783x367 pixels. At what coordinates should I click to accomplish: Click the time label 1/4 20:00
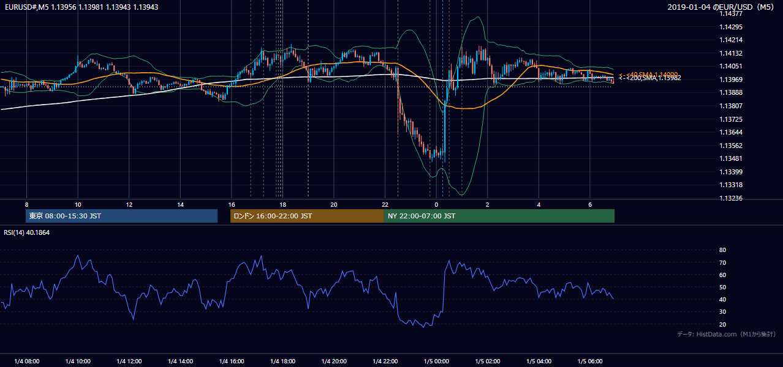pos(333,361)
